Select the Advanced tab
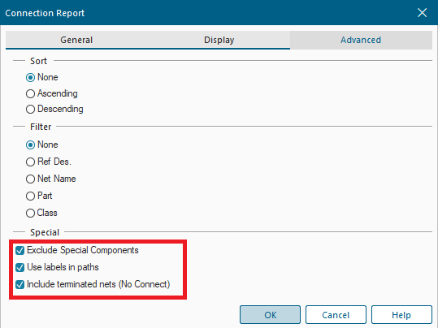The width and height of the screenshot is (438, 328). (x=361, y=40)
